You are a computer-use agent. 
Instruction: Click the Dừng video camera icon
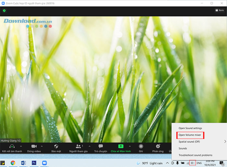pyautogui.click(x=34, y=147)
